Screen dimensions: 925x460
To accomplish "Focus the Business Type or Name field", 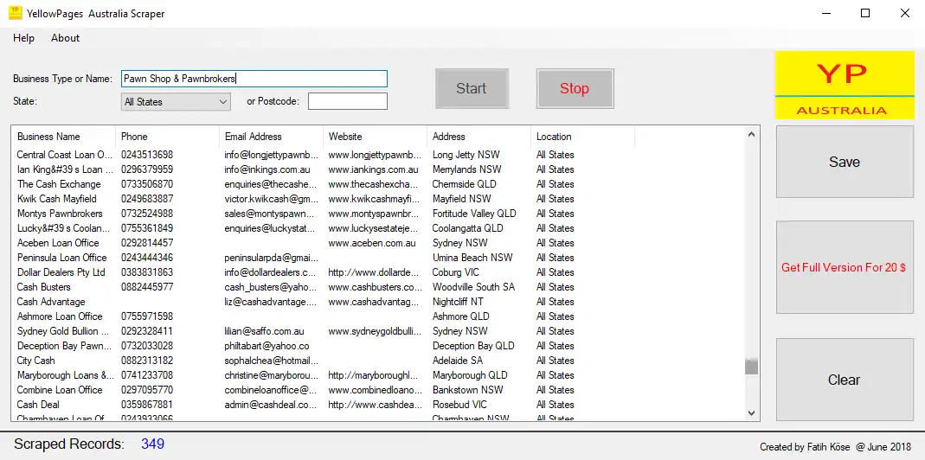I will (x=254, y=79).
